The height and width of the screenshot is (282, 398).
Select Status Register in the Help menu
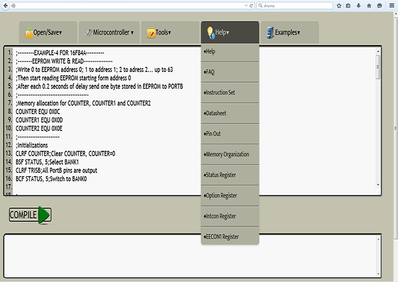230,175
